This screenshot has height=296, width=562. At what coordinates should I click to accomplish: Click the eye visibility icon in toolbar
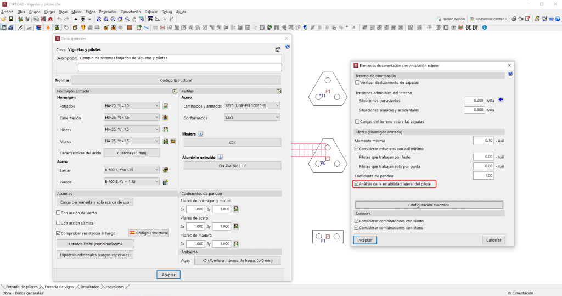[453, 27]
